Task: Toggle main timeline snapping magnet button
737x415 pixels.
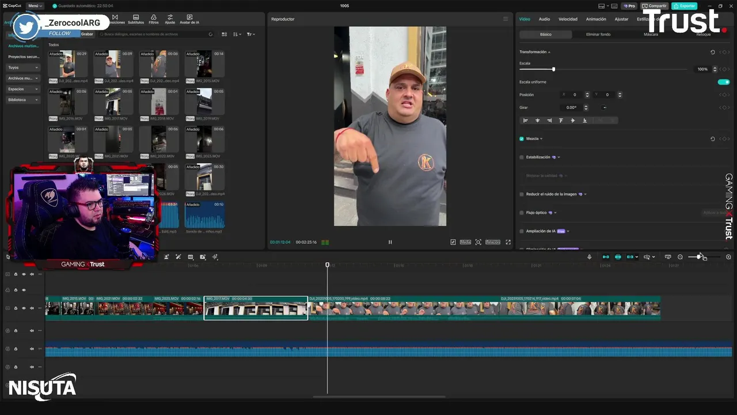Action: point(606,257)
